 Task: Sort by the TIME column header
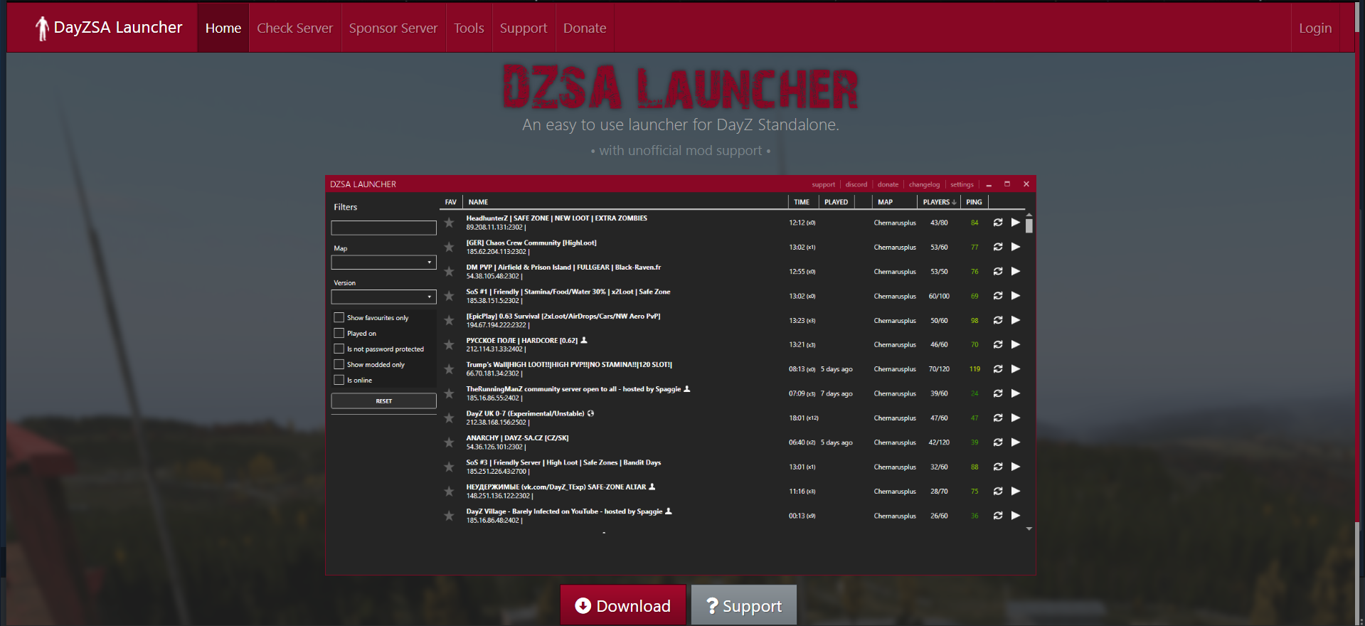[802, 202]
